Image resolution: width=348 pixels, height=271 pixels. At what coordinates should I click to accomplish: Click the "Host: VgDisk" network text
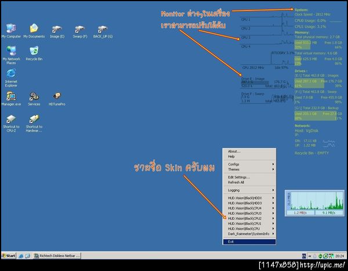[x=306, y=131]
